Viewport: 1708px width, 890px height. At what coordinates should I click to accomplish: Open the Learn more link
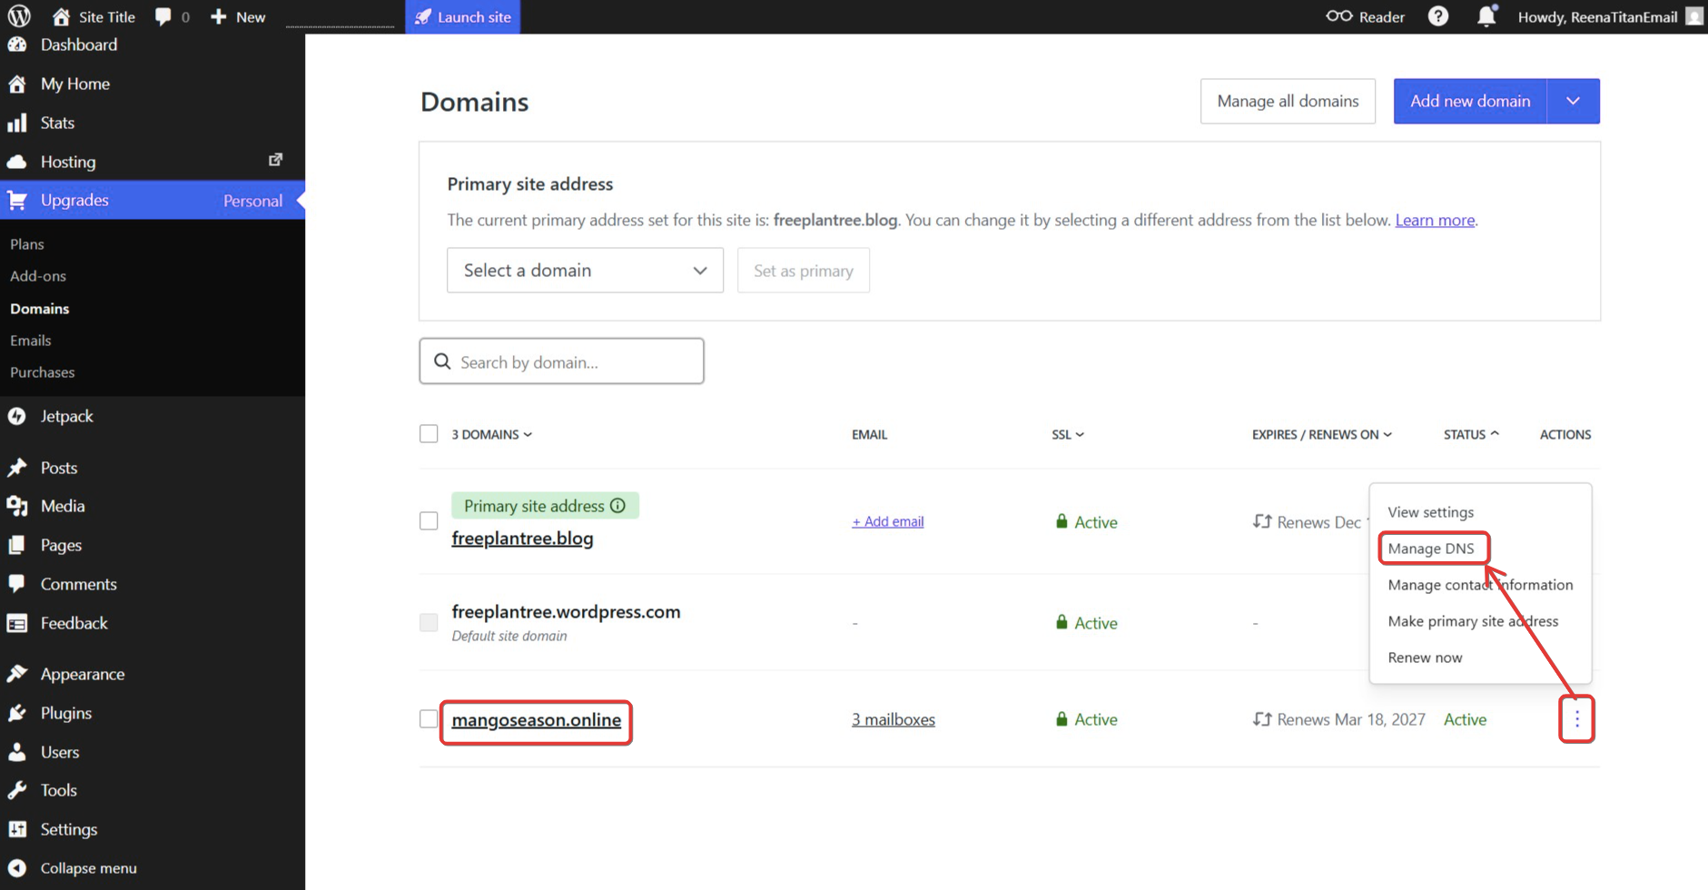click(x=1435, y=220)
